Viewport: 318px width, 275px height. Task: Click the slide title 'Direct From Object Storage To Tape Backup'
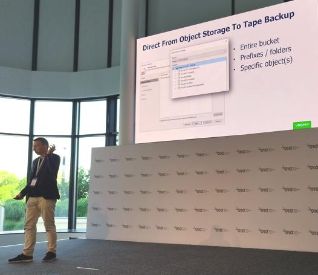click(219, 31)
